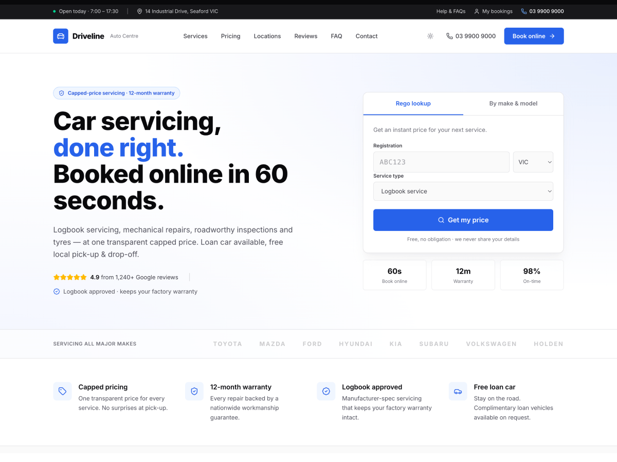Click the phone icon in main navigation
This screenshot has height=462, width=617.
tap(449, 36)
